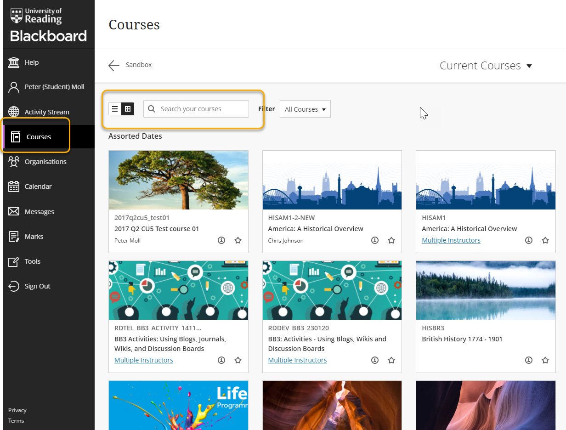Show info for 2017 Q2 CU5 Test course
Viewport: 566px width, 430px height.
[x=221, y=240]
